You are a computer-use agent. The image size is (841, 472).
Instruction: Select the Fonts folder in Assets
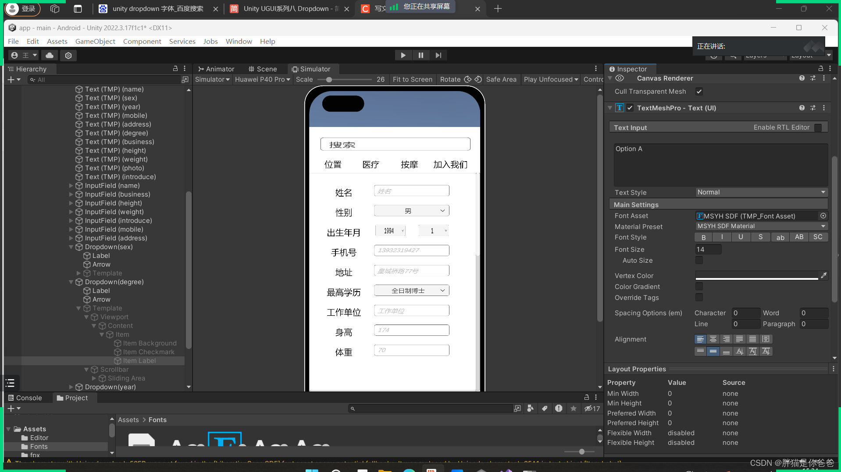pyautogui.click(x=39, y=447)
